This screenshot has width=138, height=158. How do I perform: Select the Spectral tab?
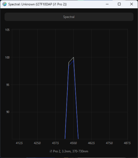coord(69,17)
